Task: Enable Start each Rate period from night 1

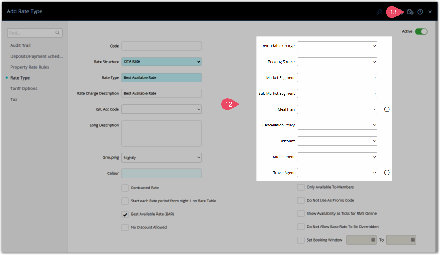Action: [125, 201]
